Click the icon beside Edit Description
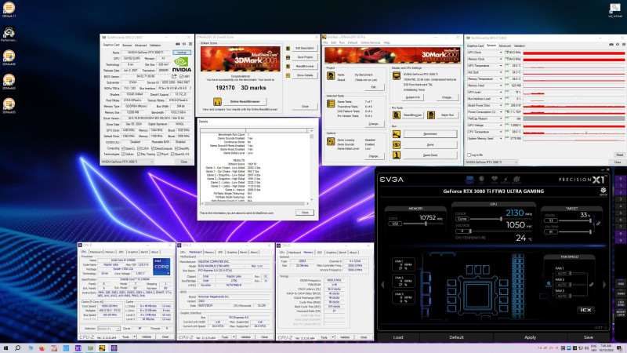 pos(288,49)
